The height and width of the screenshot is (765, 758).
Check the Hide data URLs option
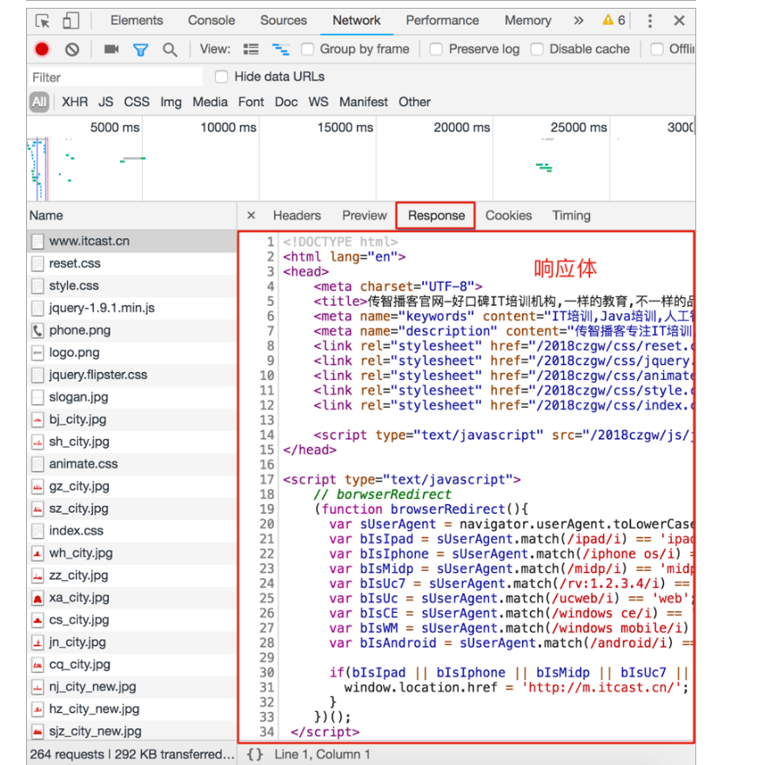(x=221, y=76)
